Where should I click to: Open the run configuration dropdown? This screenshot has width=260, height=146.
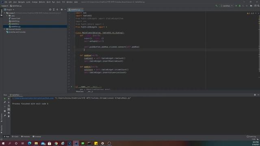click(x=227, y=6)
